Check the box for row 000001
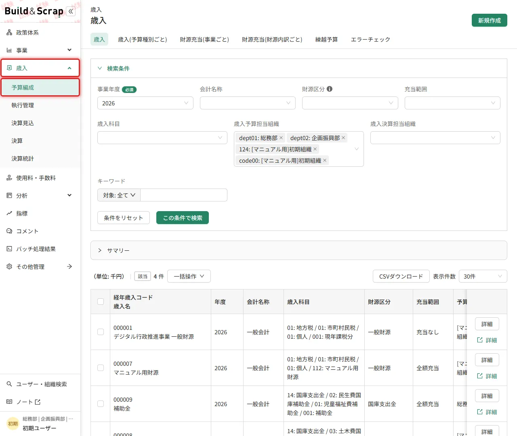Image resolution: width=517 pixels, height=436 pixels. tap(101, 332)
